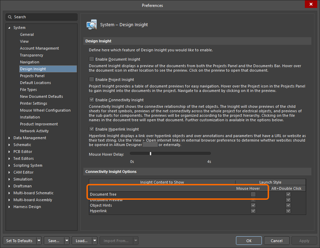320x248 pixels.
Task: Untick Object Hints Alt+Double Click checkbox
Action: (288, 205)
